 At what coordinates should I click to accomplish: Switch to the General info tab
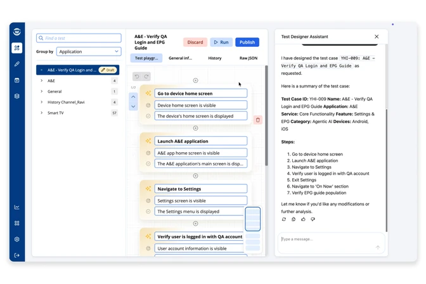pyautogui.click(x=180, y=58)
